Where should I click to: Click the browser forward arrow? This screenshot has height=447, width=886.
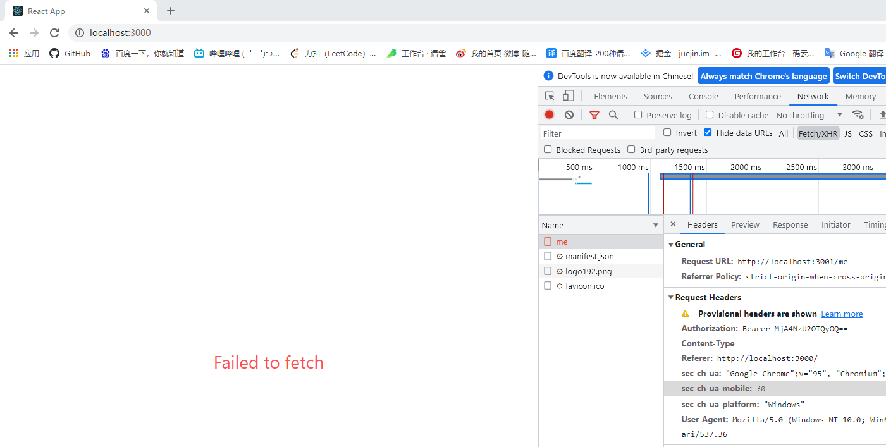(34, 33)
